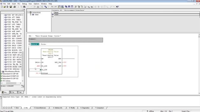Viewport: 200px width, 112px height.
Task: Click the Close branch toolbar icon
Action: 111,7
